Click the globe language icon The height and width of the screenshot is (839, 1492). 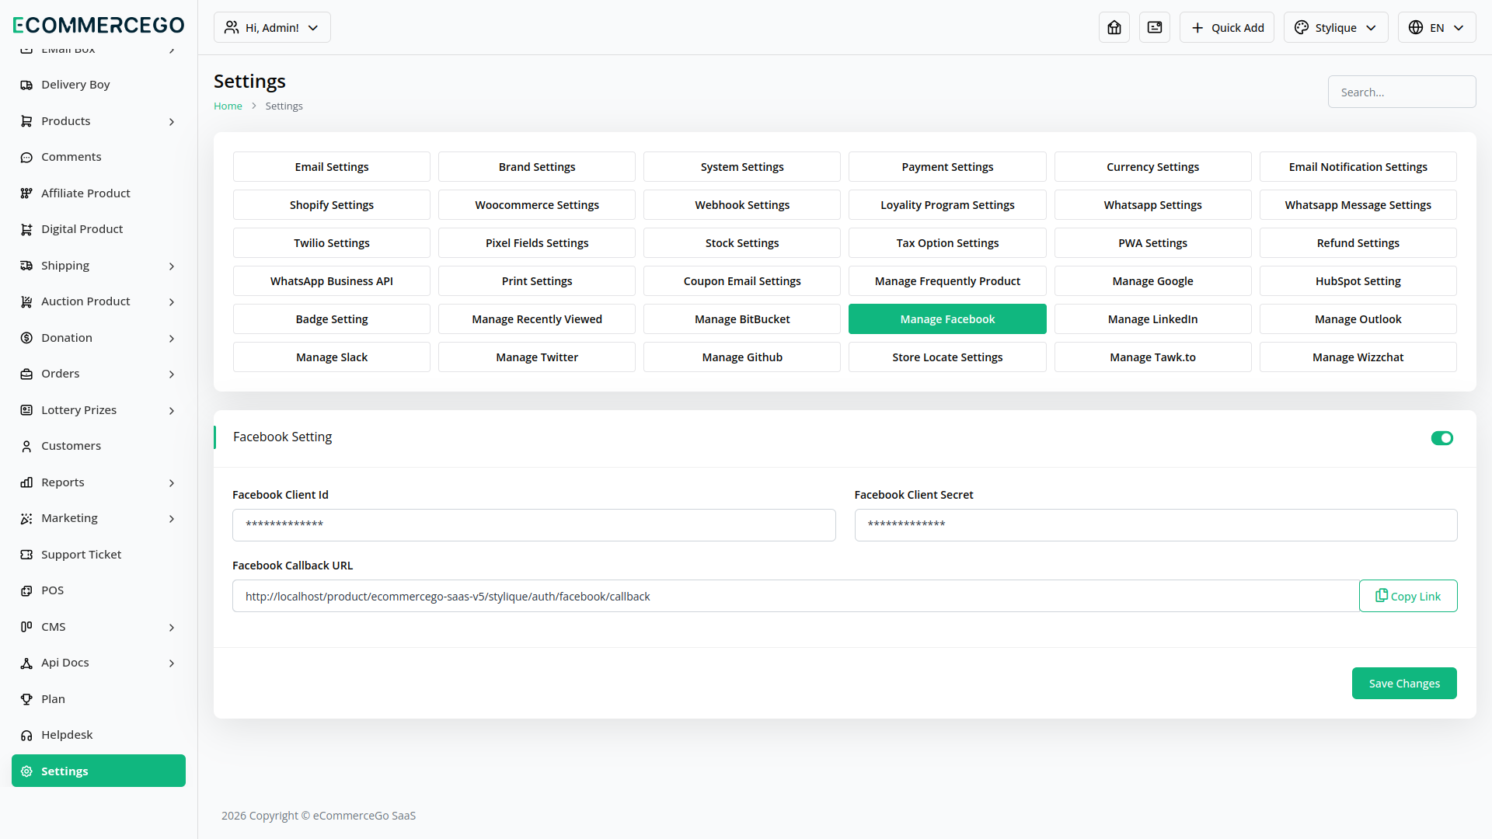(1416, 27)
